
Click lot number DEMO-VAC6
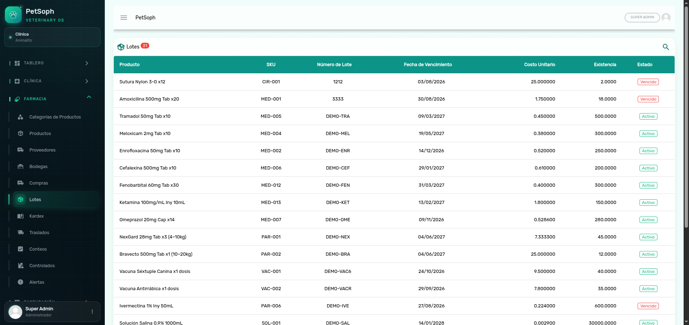pyautogui.click(x=338, y=271)
